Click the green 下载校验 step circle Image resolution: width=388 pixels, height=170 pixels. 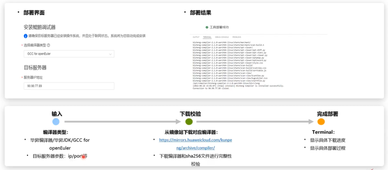point(189,122)
